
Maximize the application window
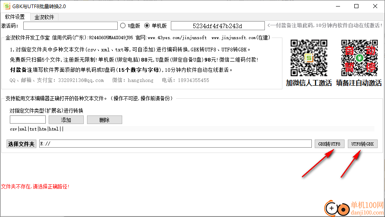click(x=356, y=7)
